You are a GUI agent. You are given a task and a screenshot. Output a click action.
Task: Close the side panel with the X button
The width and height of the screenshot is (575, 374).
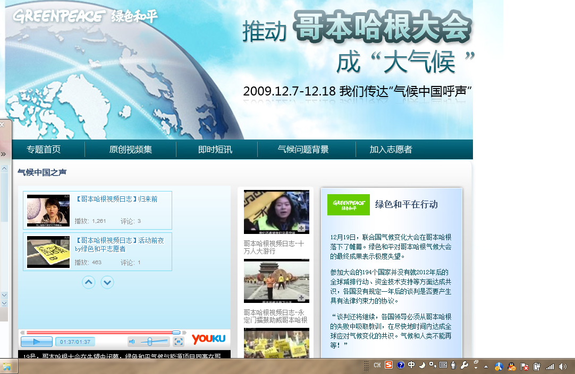[x=2, y=125]
